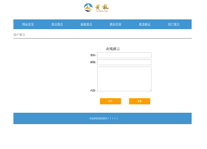
Task: Click the 邮箱 field label
Action: point(93,62)
